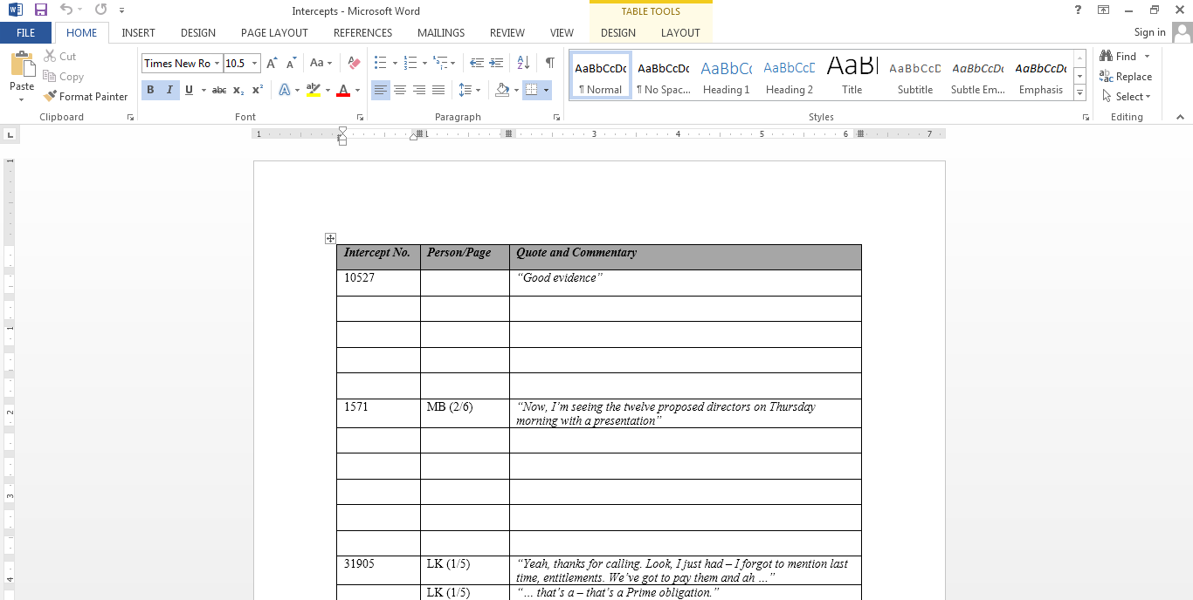Screen dimensions: 1193x600
Task: Toggle Align Left paragraph alignment
Action: [381, 90]
